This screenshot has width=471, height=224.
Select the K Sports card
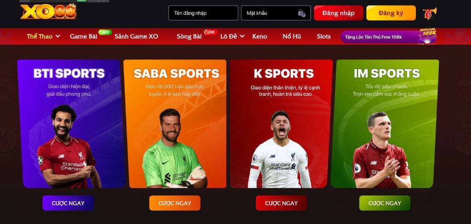coord(281,124)
